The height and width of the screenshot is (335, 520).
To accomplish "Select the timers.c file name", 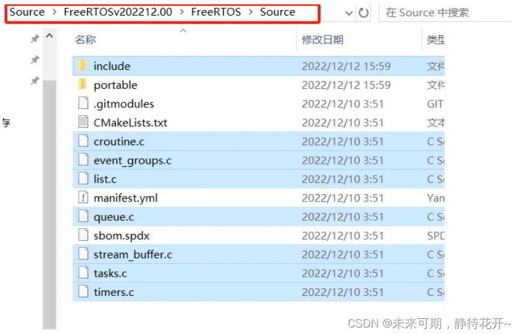I will click(x=113, y=292).
